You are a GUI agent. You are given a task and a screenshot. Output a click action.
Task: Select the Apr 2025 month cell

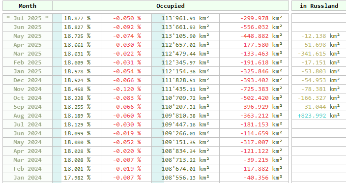28,45
